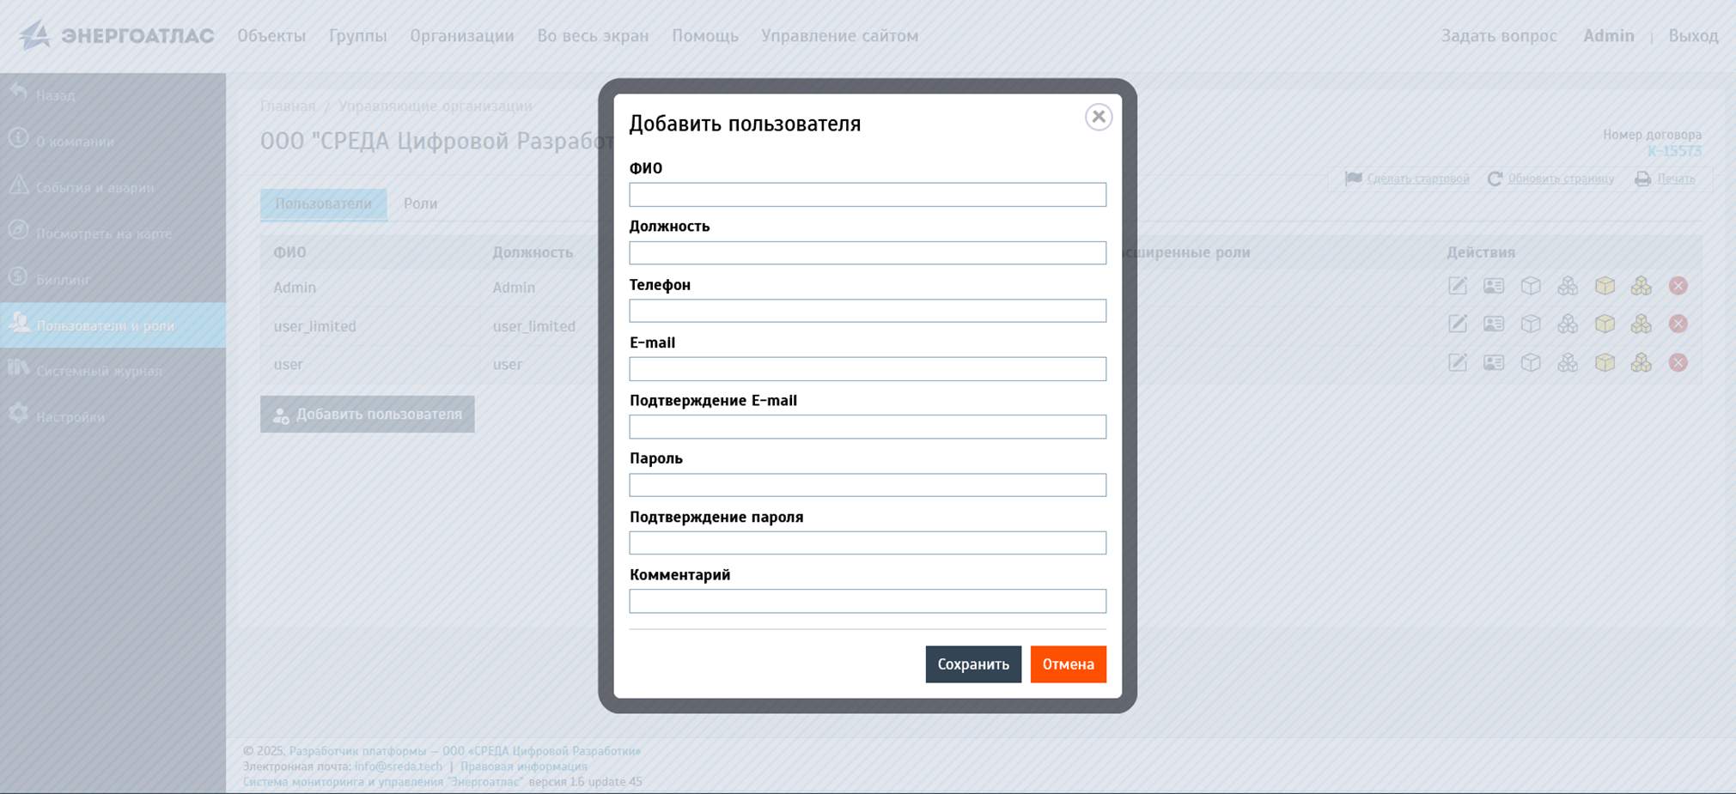The width and height of the screenshot is (1736, 794).
Task: Open Настройки gear icon in sidebar
Action: tap(19, 415)
